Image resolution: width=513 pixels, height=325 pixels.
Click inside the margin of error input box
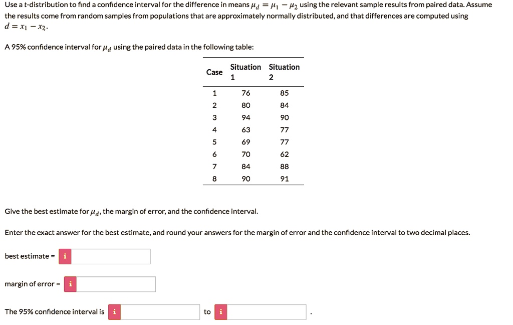tap(115, 284)
